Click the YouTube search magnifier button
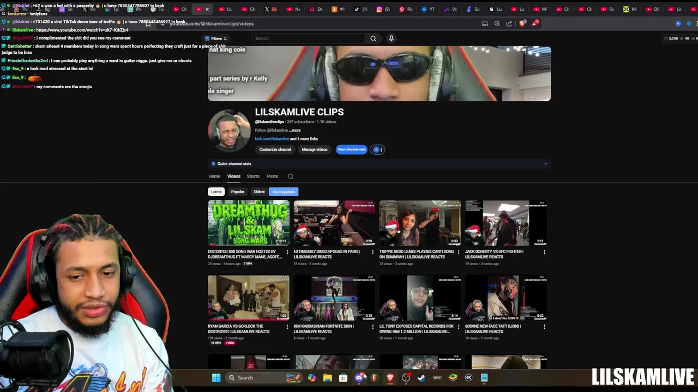This screenshot has height=392, width=698. pyautogui.click(x=373, y=38)
